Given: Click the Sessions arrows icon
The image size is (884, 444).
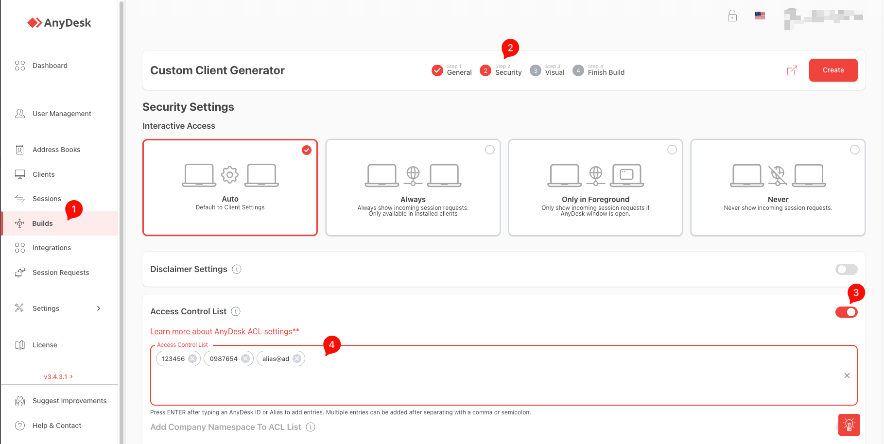Looking at the screenshot, I should 20,199.
